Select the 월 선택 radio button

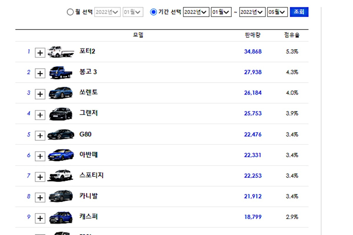click(x=70, y=12)
